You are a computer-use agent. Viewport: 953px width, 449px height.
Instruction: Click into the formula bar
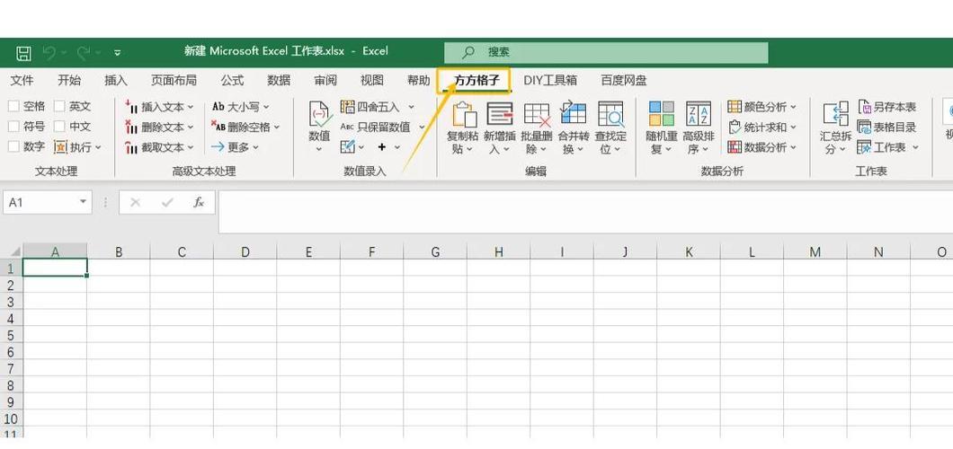click(x=584, y=212)
